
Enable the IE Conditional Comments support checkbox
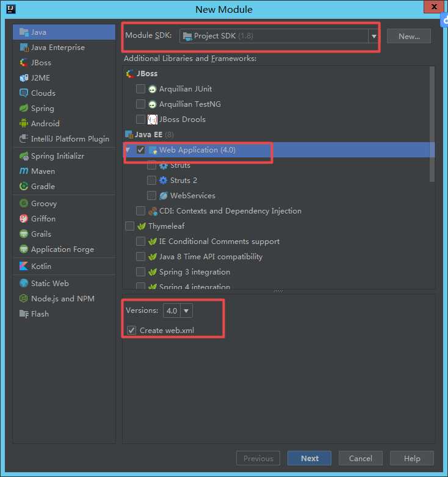[x=140, y=241]
